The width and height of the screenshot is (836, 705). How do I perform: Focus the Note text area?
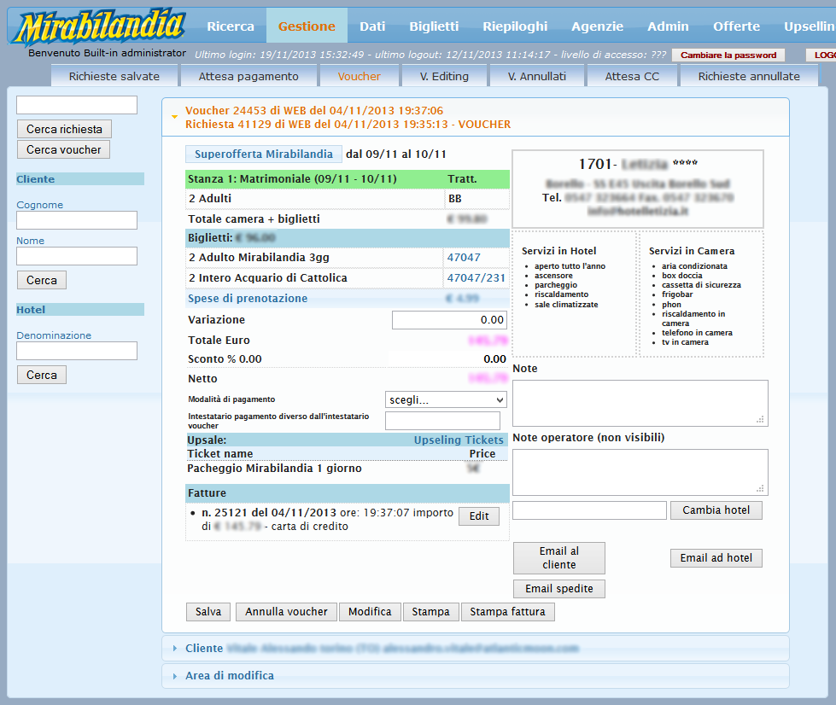pos(640,403)
